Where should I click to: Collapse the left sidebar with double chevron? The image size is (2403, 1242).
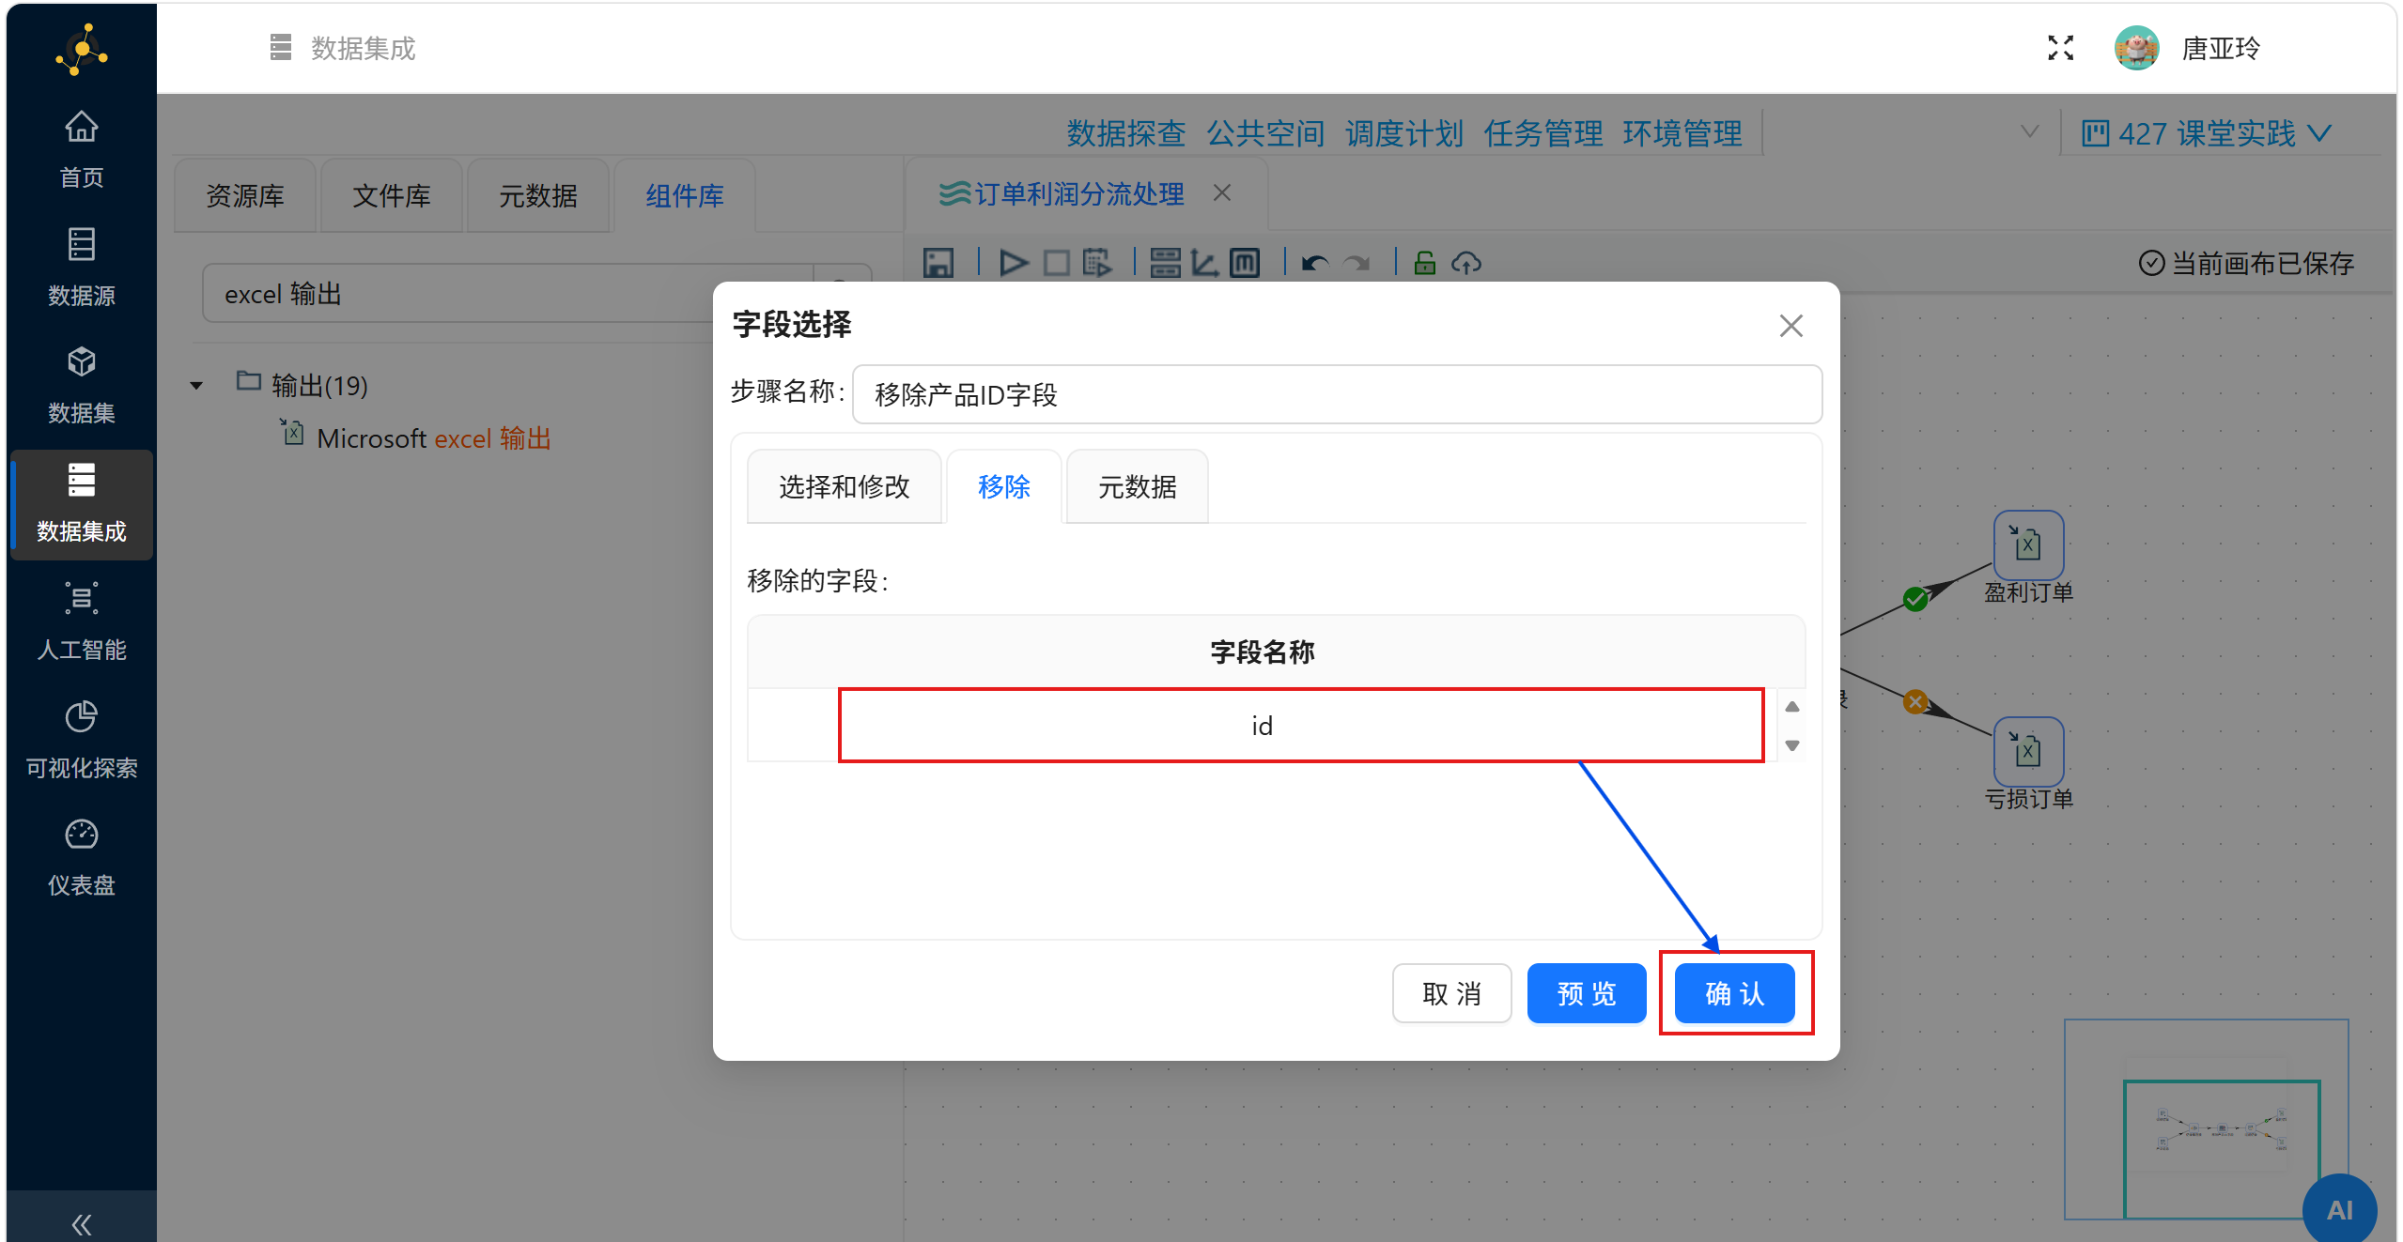pos(81,1223)
